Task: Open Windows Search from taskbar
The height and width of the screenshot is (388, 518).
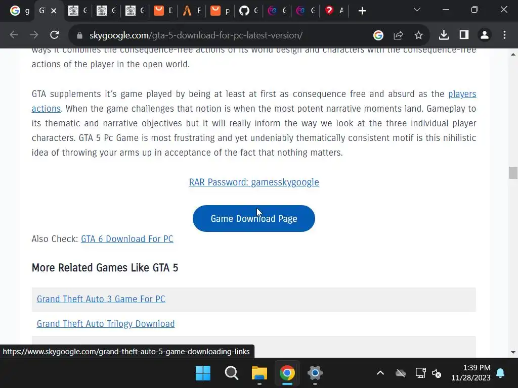Action: pyautogui.click(x=231, y=373)
